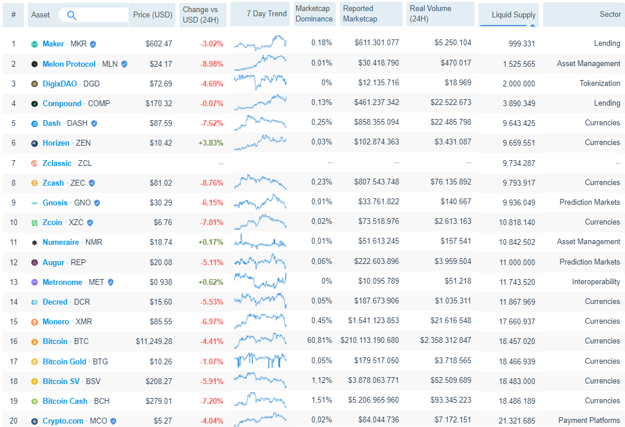The height and width of the screenshot is (427, 625).
Task: Click the Zcoin coin logo
Action: click(x=35, y=223)
